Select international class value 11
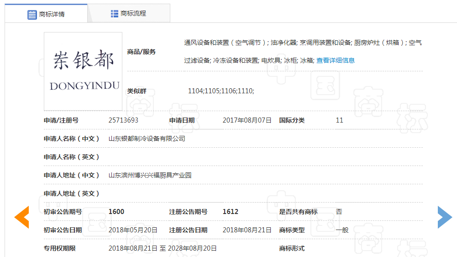 [x=339, y=120]
